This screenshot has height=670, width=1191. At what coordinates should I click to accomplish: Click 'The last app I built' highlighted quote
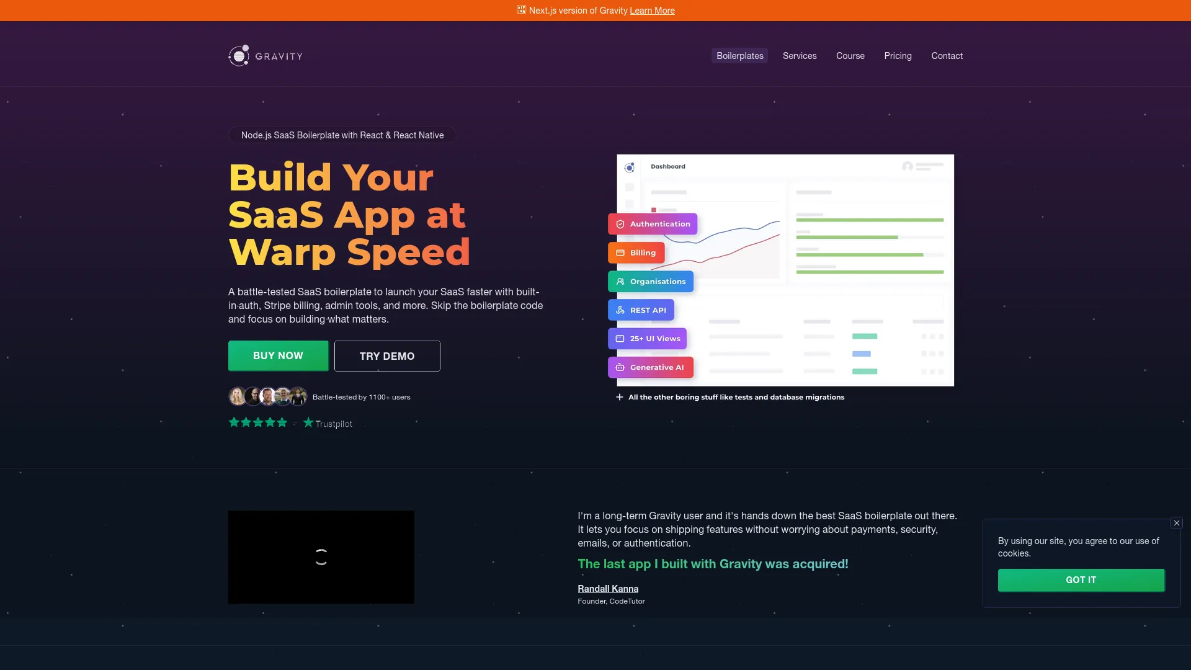(x=713, y=564)
